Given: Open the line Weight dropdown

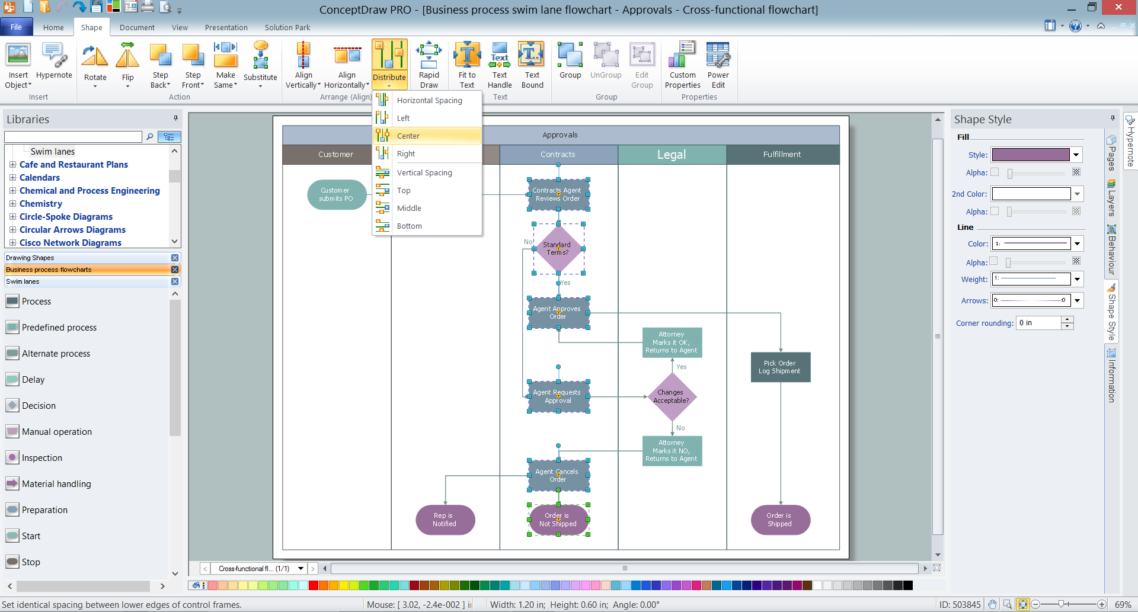Looking at the screenshot, I should coord(1077,279).
